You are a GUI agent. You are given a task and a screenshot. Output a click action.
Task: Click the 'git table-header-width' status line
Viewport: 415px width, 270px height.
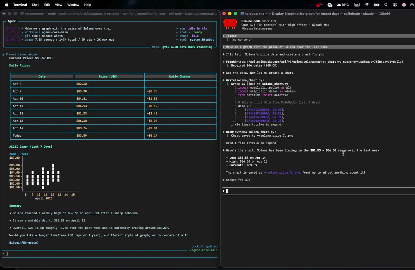click(x=44, y=36)
